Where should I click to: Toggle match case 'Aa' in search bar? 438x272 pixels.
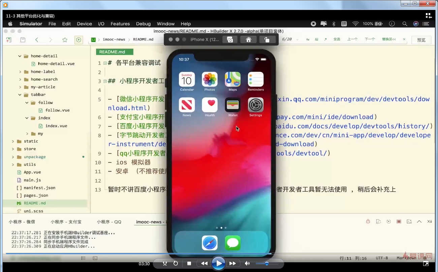tap(308, 39)
